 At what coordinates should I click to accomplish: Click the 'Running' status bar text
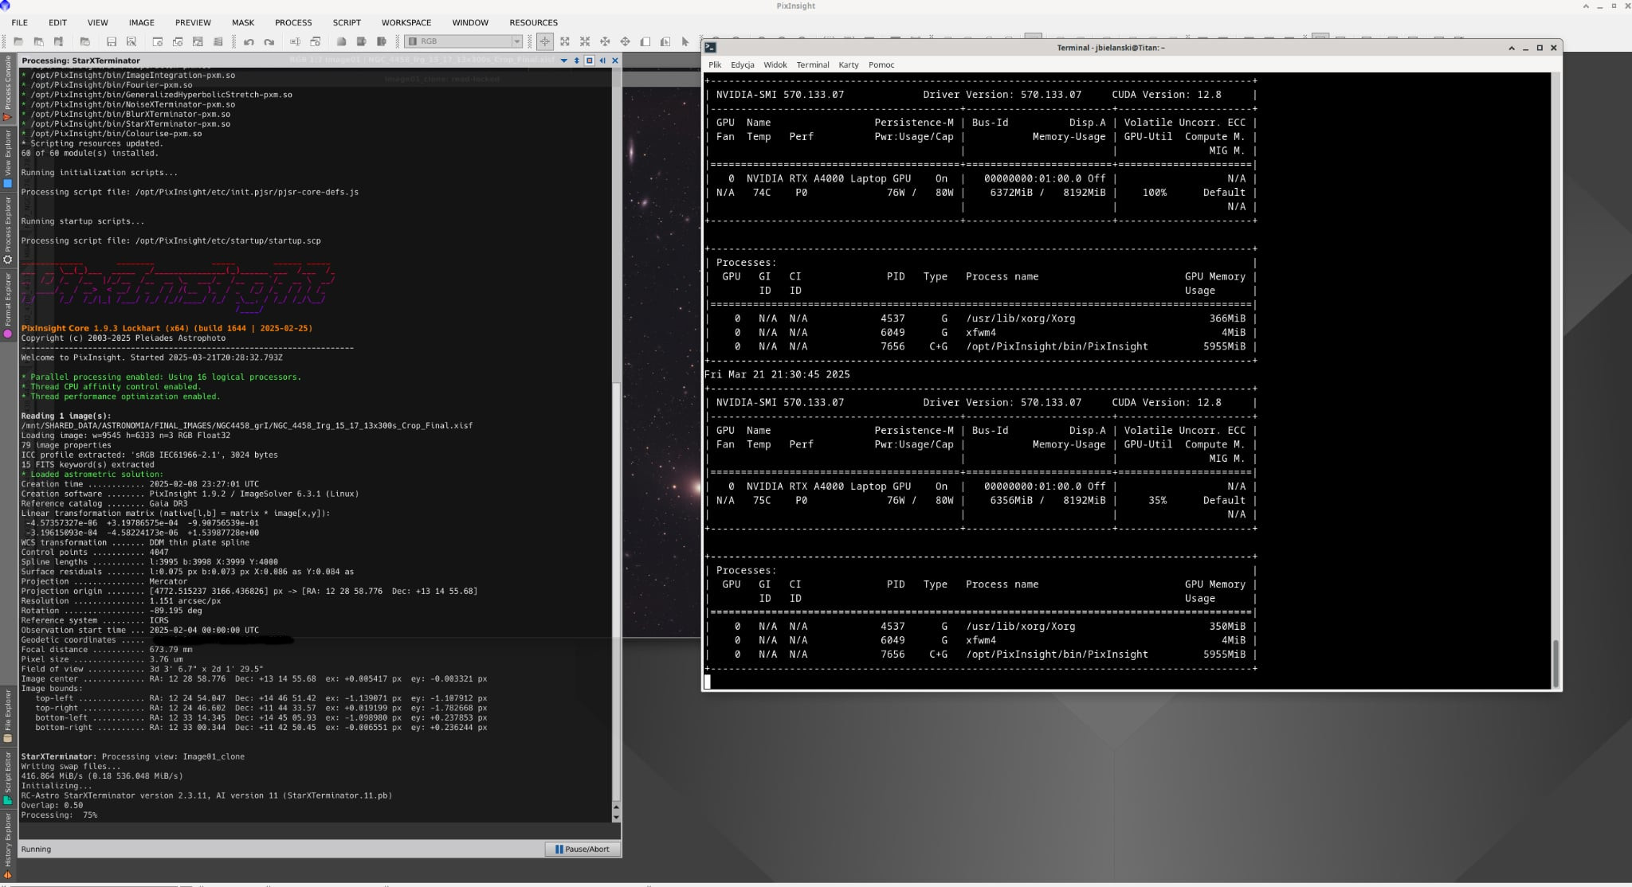[x=36, y=850]
